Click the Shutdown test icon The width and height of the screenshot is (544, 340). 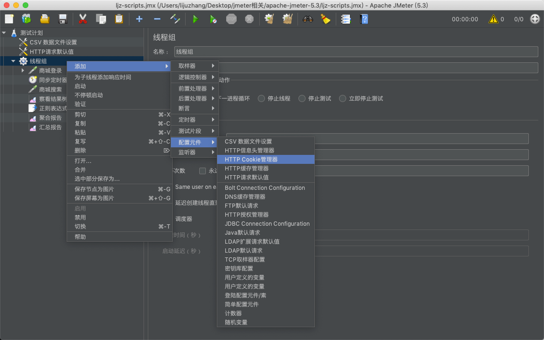tap(249, 19)
